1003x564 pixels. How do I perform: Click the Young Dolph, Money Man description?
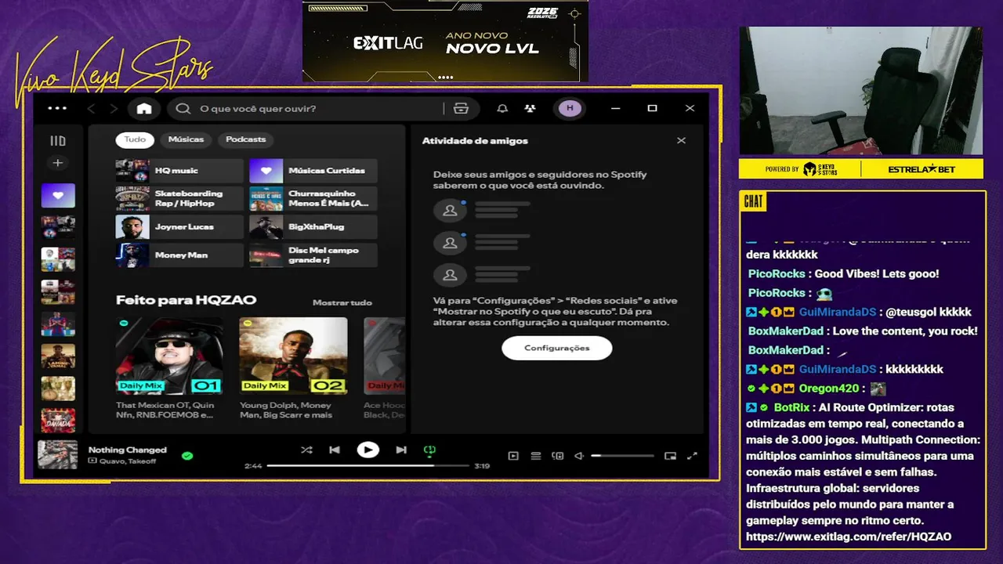(286, 410)
